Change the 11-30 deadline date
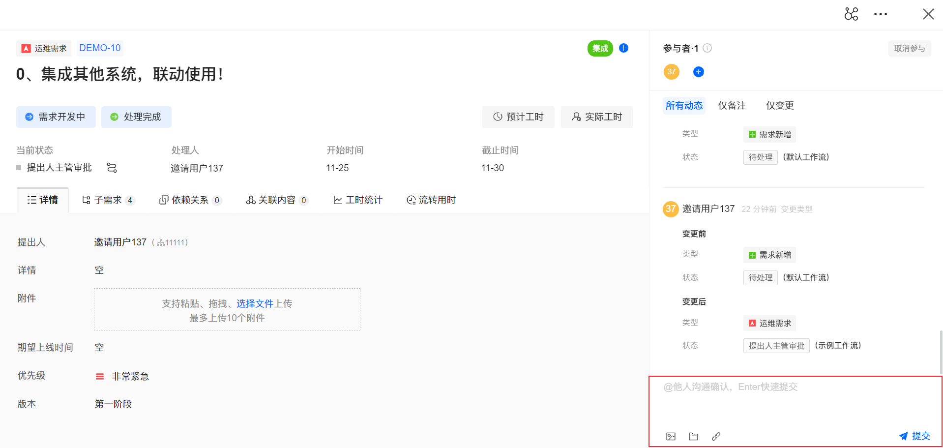This screenshot has height=448, width=943. tap(493, 168)
